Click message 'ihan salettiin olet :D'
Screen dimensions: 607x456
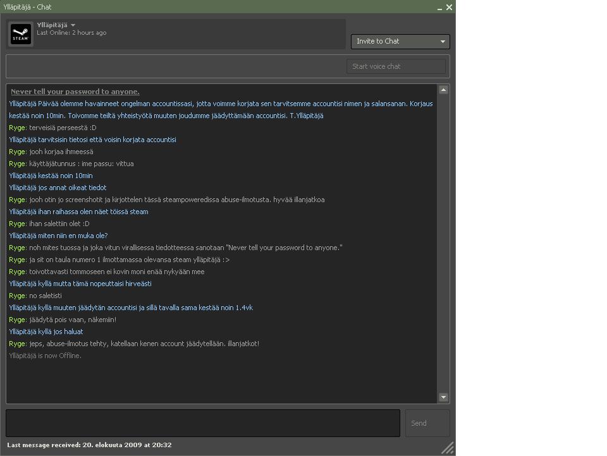pos(59,224)
